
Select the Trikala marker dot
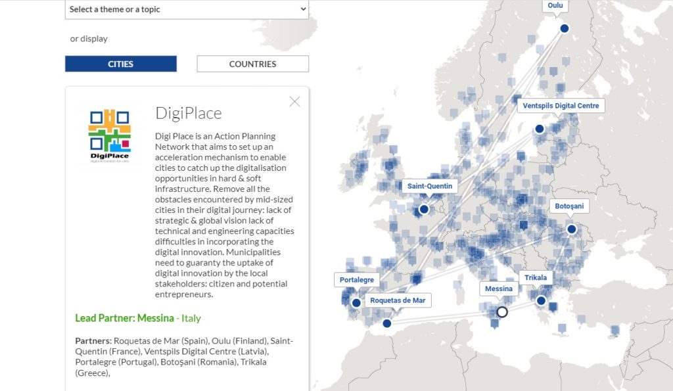[x=542, y=300]
